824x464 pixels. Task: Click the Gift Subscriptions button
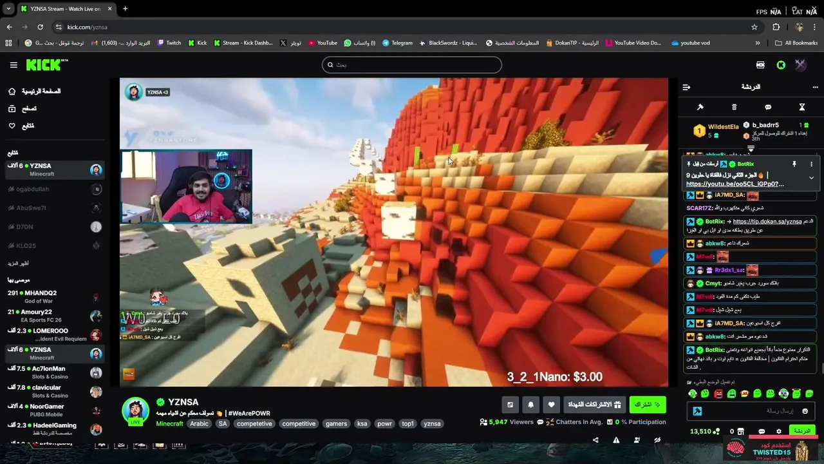point(594,405)
